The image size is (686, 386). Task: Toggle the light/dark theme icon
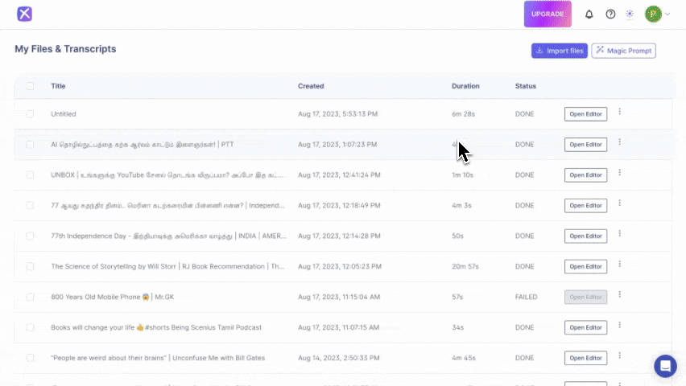coord(630,14)
